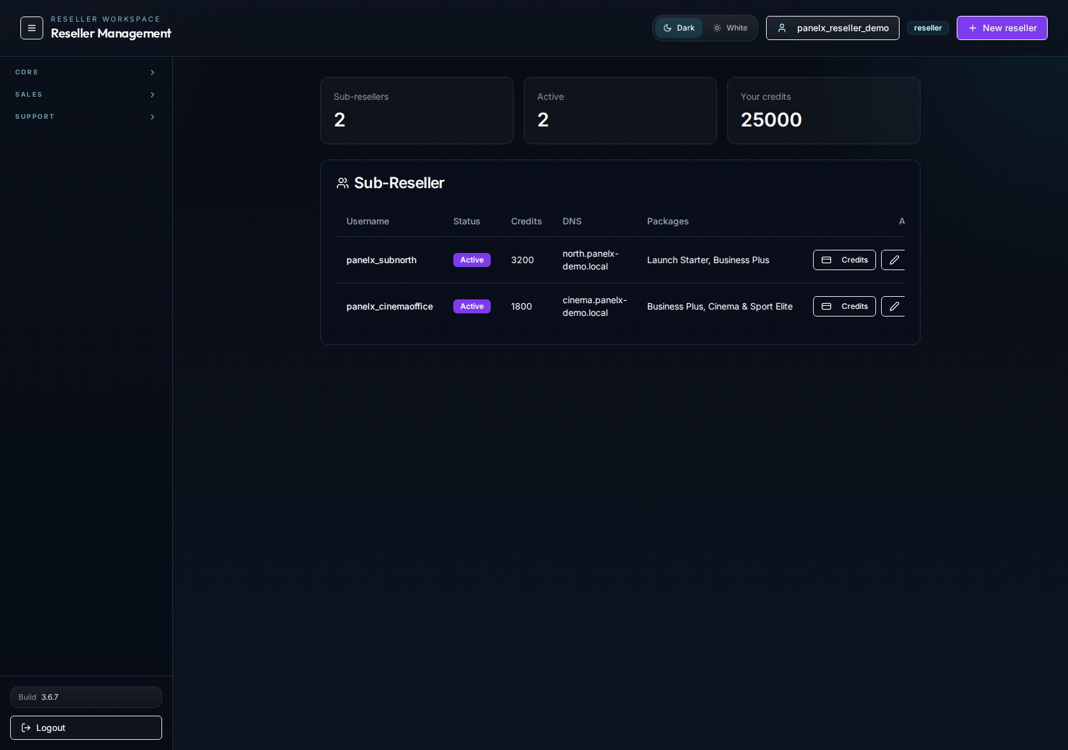This screenshot has height=750, width=1068.
Task: Click the plus icon on New reseller
Action: pos(972,28)
